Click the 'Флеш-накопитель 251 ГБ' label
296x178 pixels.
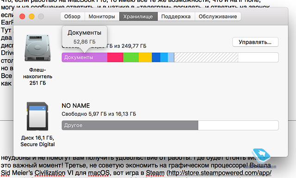[37, 76]
